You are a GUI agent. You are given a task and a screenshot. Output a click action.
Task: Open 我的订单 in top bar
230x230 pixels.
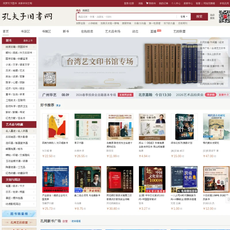164,3
